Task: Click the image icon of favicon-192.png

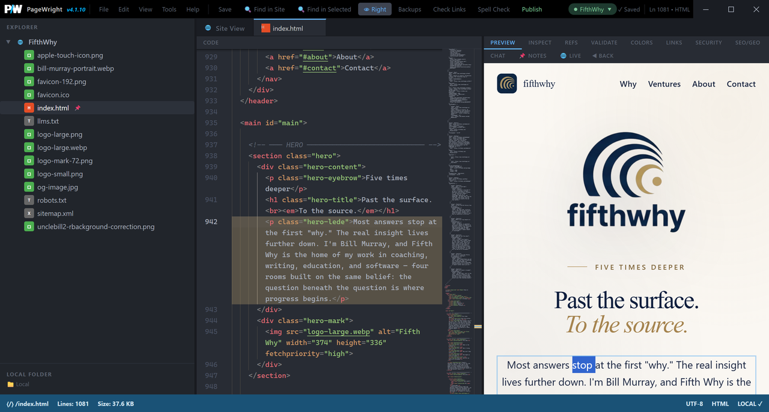Action: (x=29, y=82)
